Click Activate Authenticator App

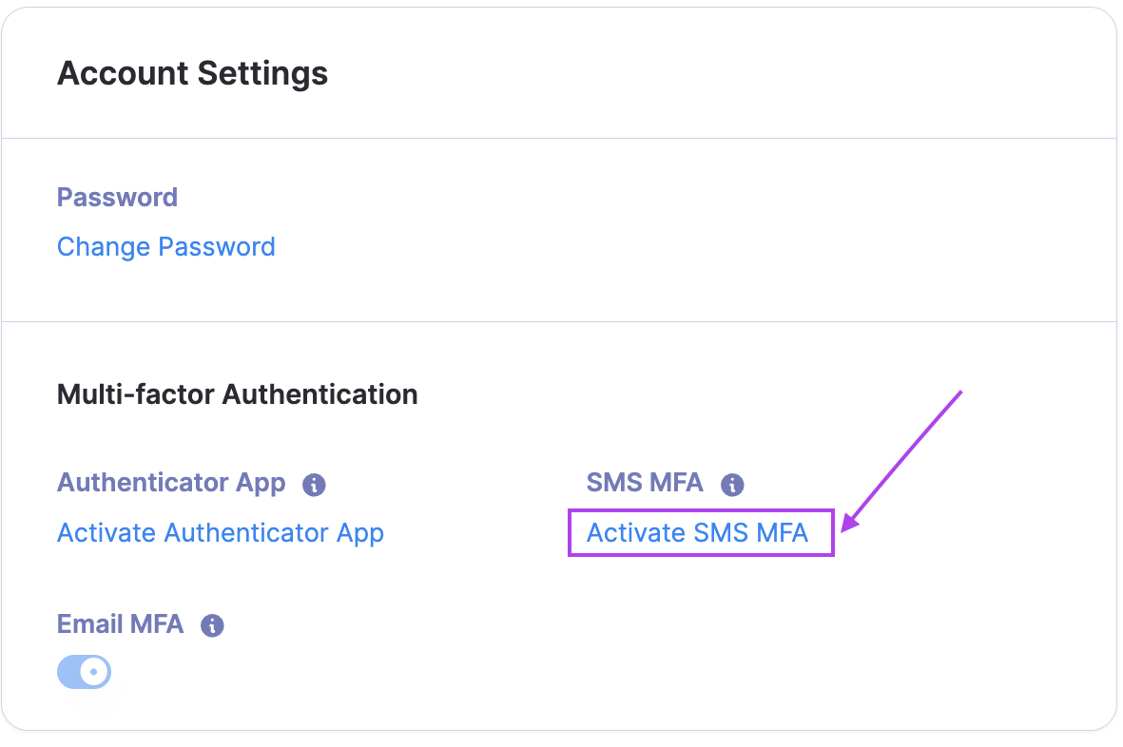(221, 533)
